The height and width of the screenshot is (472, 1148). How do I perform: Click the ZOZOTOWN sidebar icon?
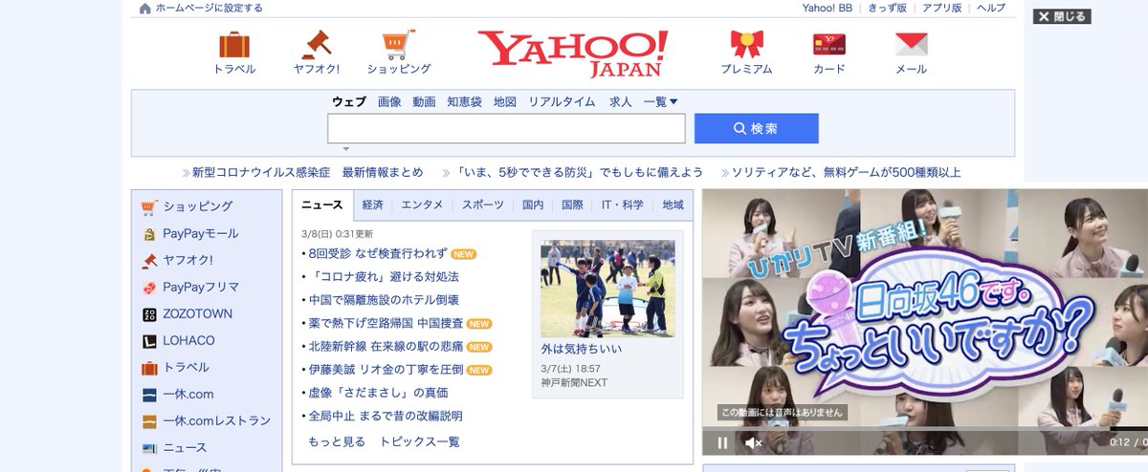149,313
